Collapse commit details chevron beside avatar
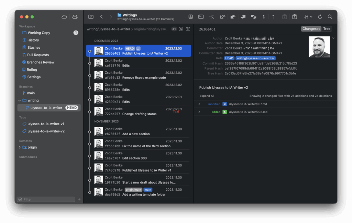Screen dimensions: 352x223 (333, 38)
